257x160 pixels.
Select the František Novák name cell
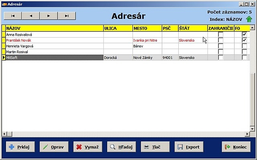[x=55, y=40]
